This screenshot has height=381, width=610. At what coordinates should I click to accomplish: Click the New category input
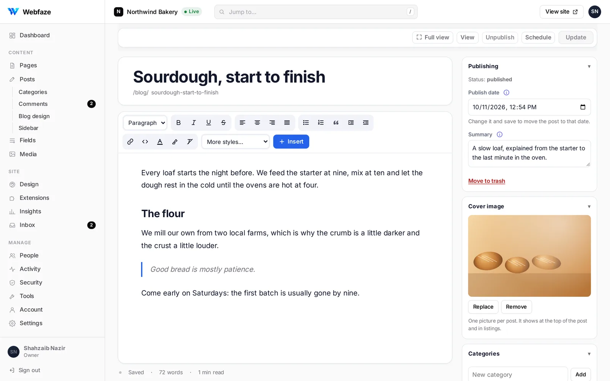[x=518, y=375]
